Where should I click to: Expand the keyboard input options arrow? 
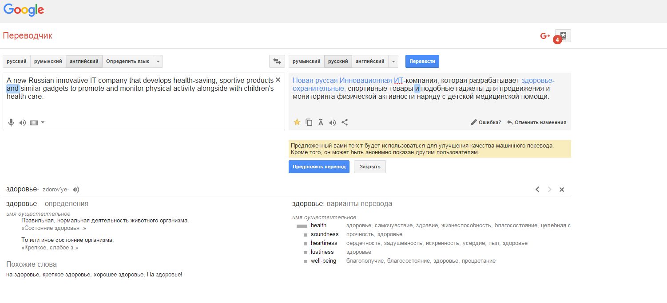[x=43, y=122]
